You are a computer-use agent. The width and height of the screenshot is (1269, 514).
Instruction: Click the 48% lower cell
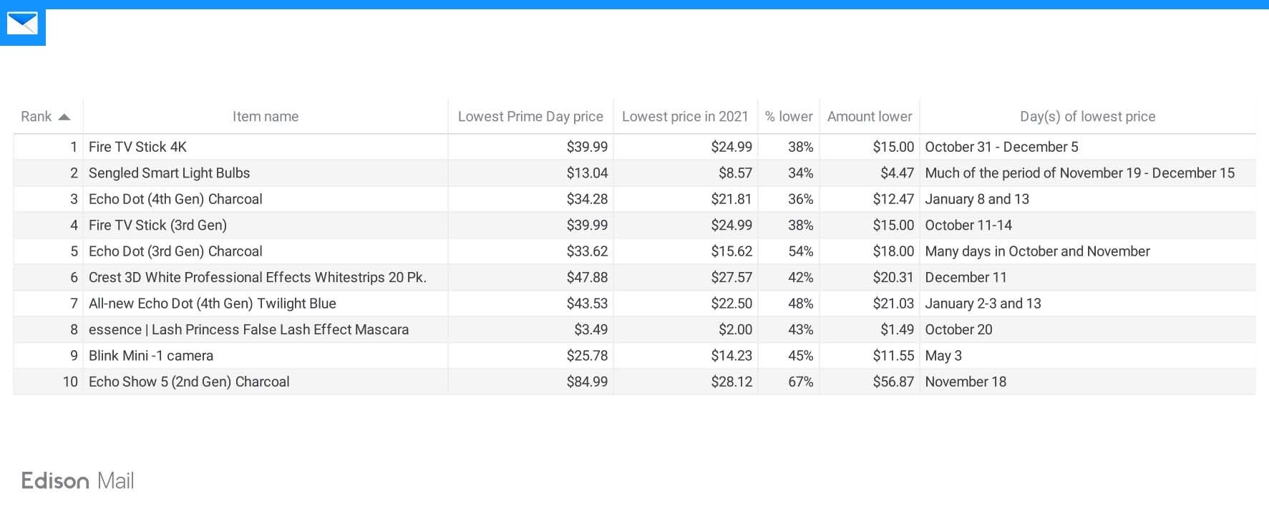click(x=801, y=304)
